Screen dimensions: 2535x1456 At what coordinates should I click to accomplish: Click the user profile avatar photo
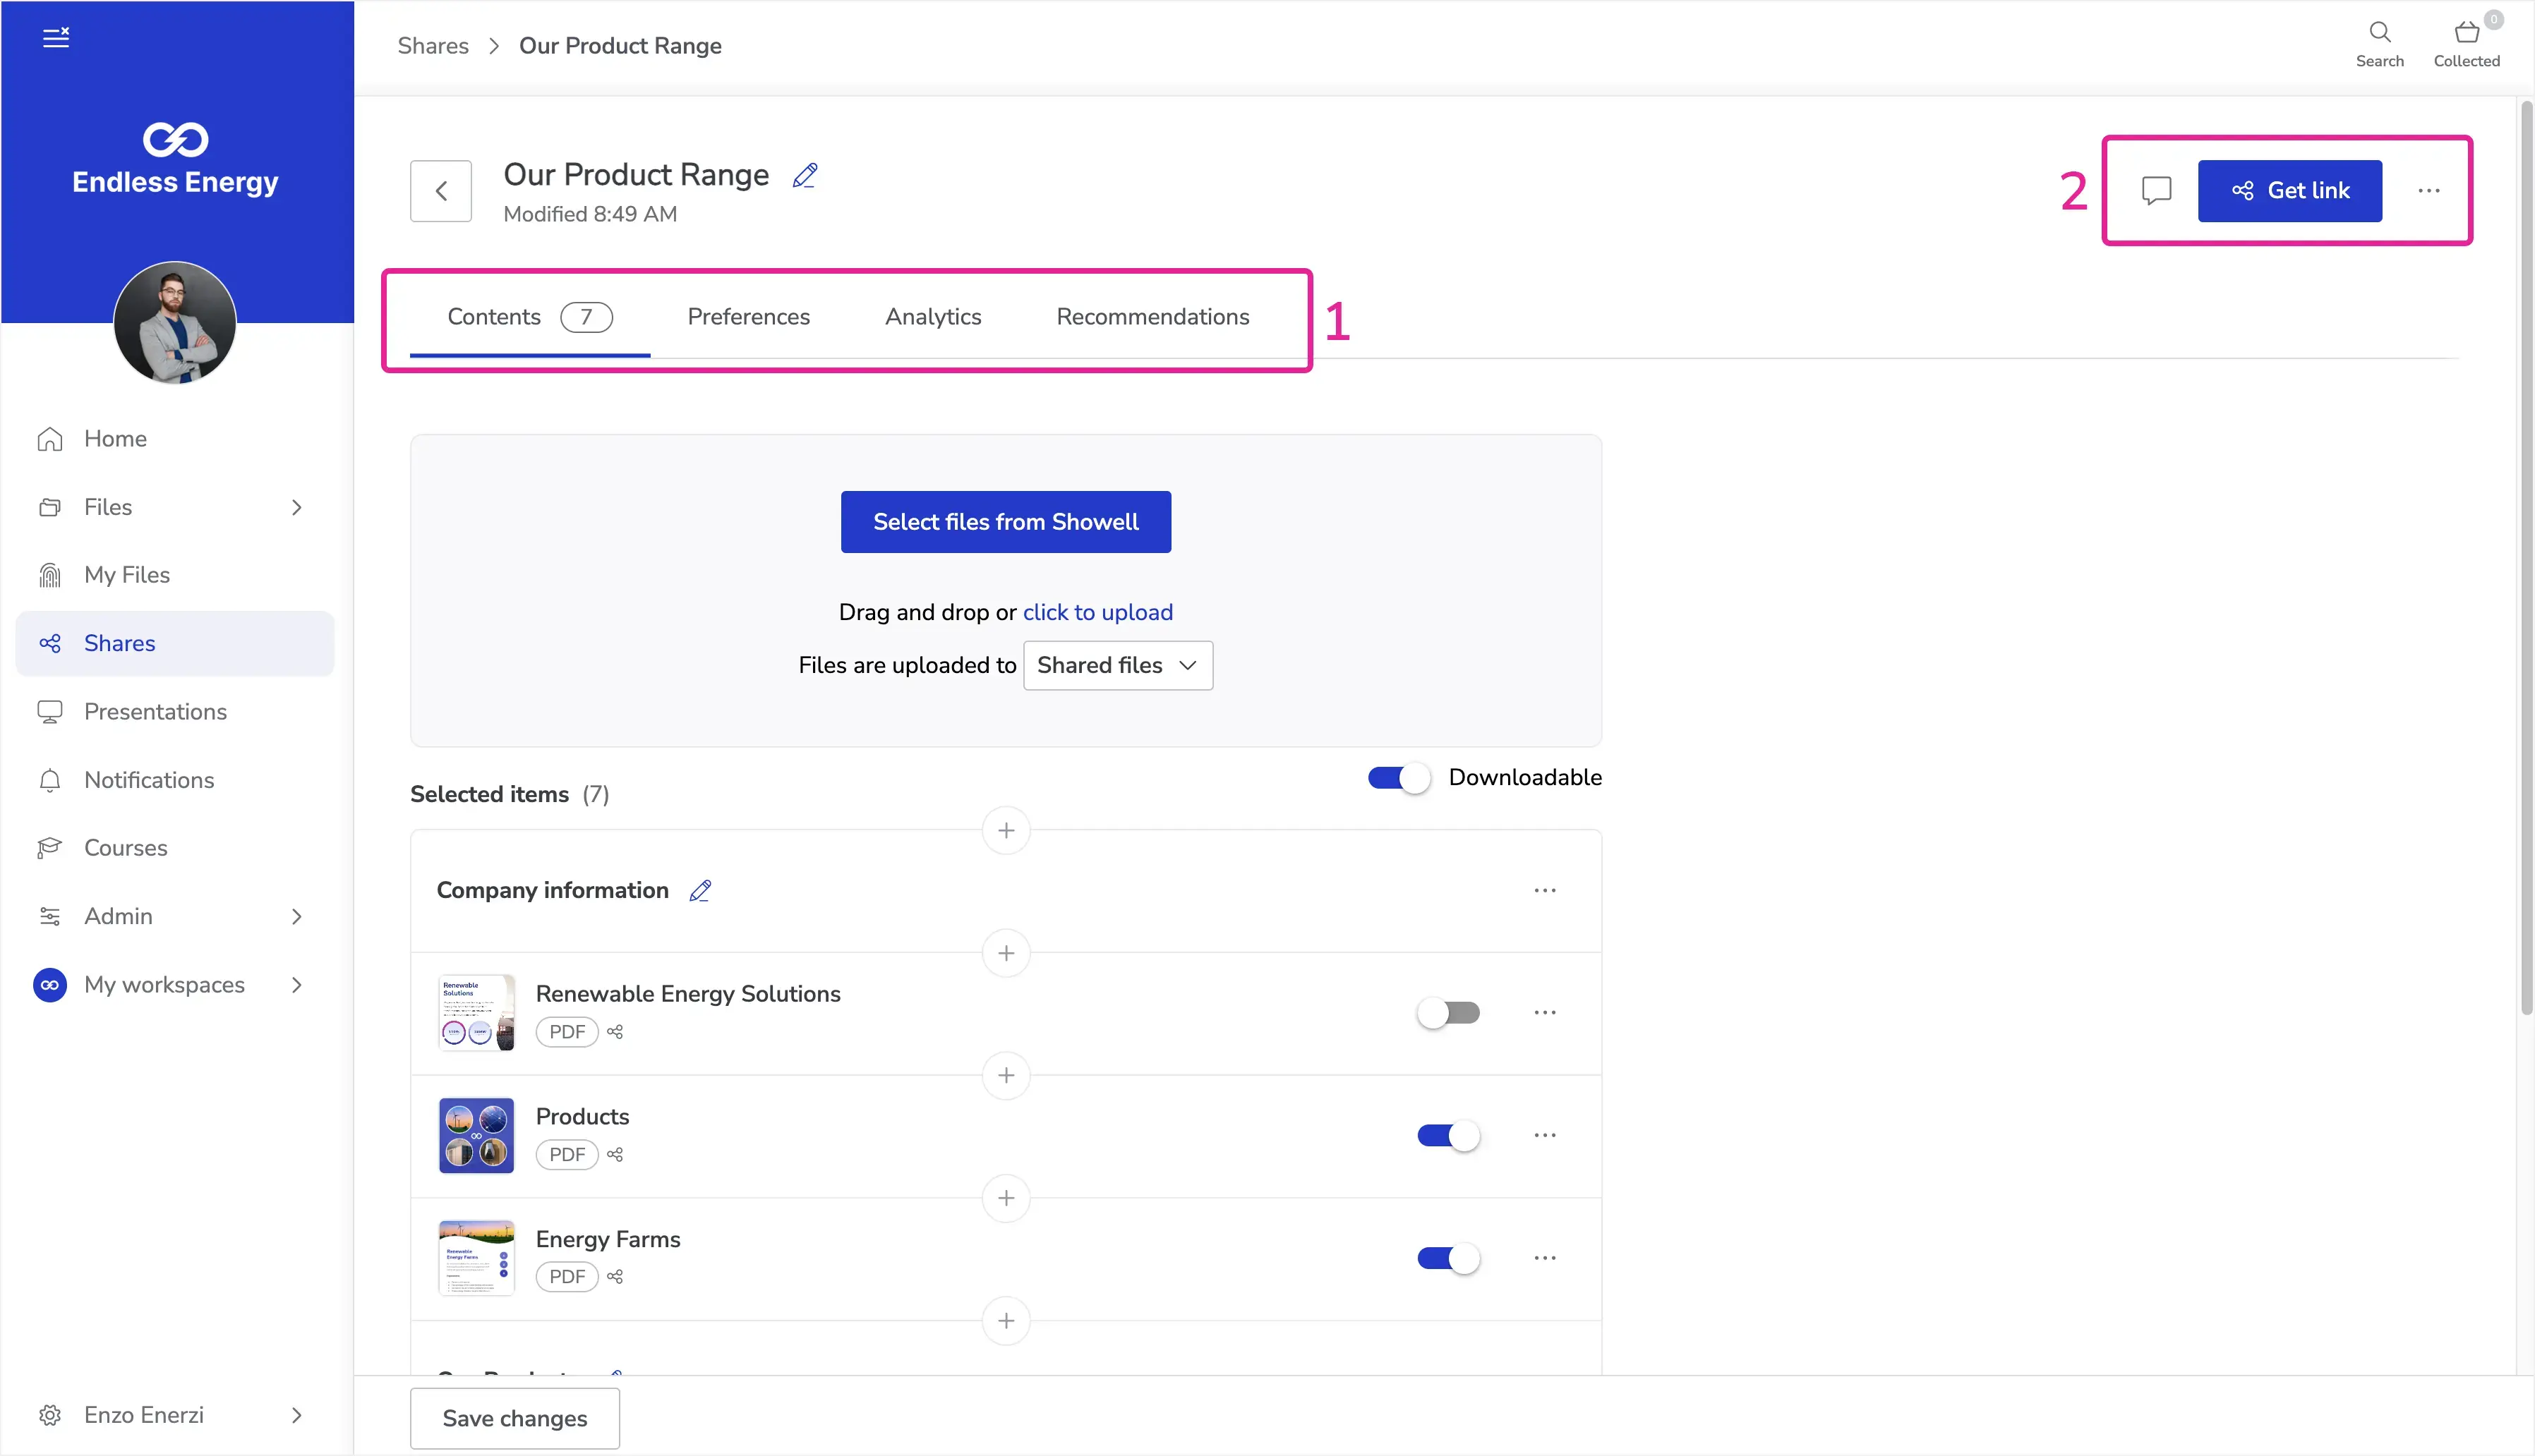(x=175, y=322)
